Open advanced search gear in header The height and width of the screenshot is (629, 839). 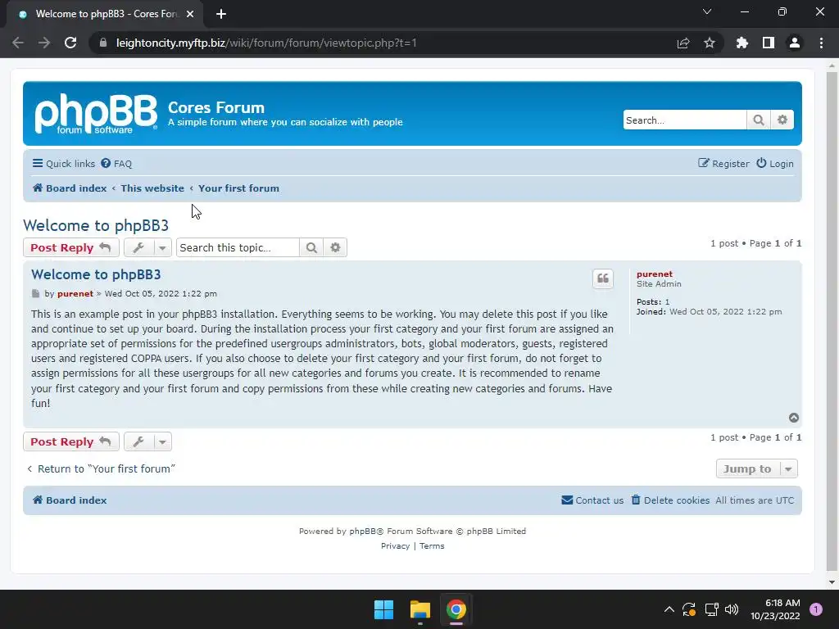tap(782, 120)
